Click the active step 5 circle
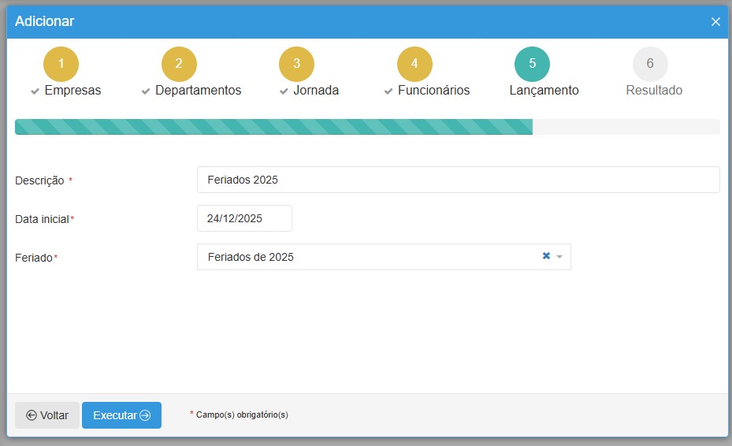 [x=532, y=64]
